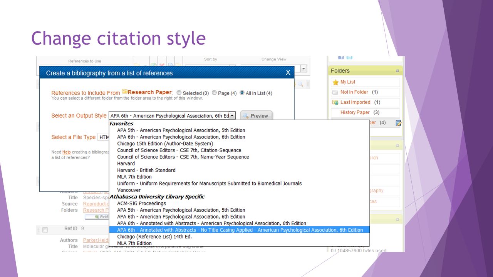The height and width of the screenshot is (277, 493).
Task: Select Harvard - British Standard style
Action: pyautogui.click(x=146, y=170)
